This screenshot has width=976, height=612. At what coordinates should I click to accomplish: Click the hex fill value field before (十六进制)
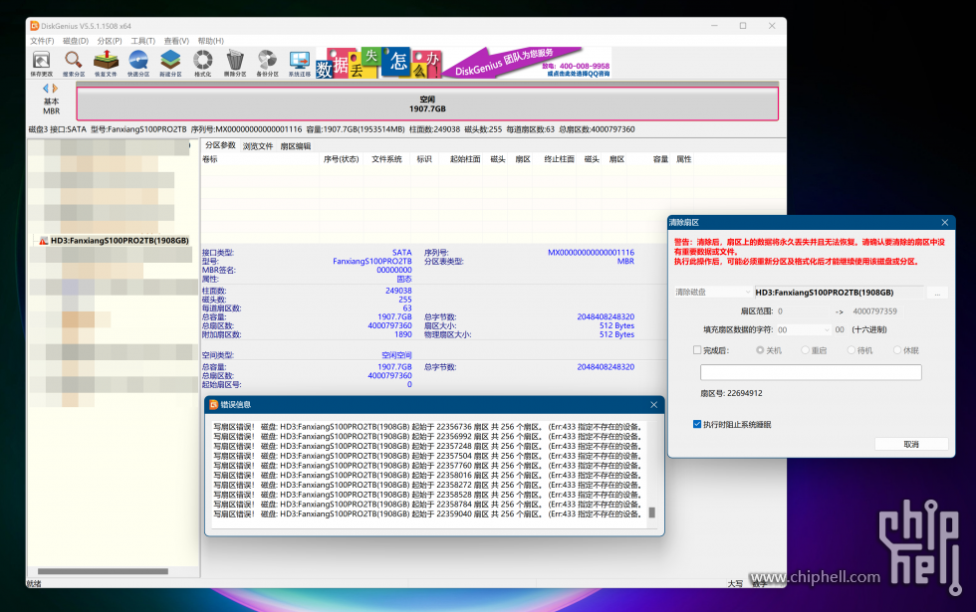point(840,329)
